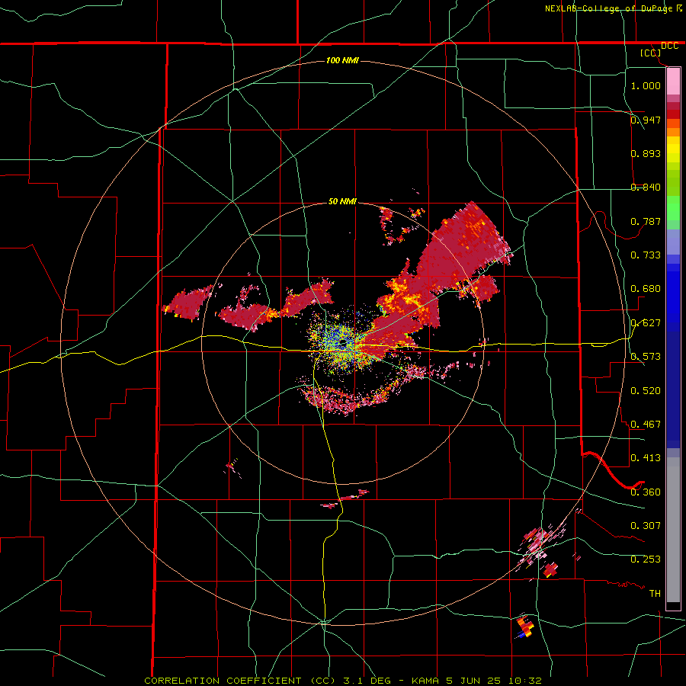Click the 0.627 scale value
Screen dimensions: 686x686
(646, 323)
